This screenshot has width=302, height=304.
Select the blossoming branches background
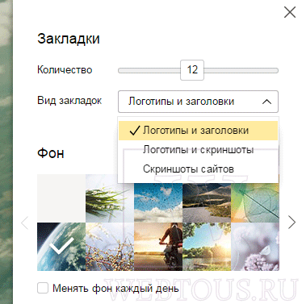coord(110,247)
